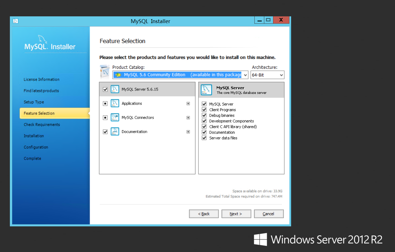The width and height of the screenshot is (395, 252).
Task: Select the MySQL Connectors row label
Action: tap(138, 118)
